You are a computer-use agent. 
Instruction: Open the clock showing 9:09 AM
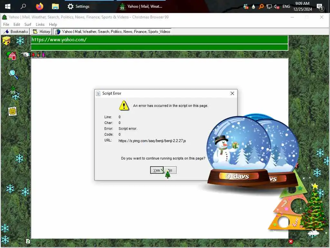point(302,6)
